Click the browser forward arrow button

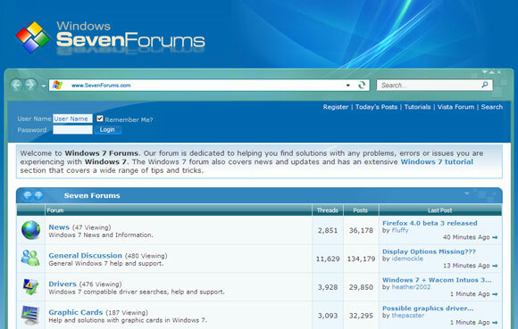[x=30, y=85]
